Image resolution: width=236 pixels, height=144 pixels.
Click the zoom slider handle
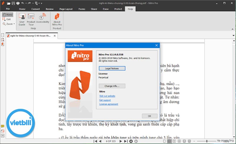207,141
